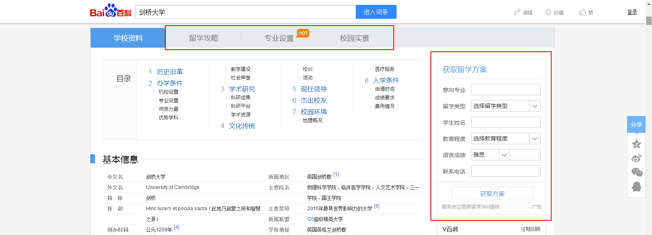652x235 pixels.
Task: Go to 费用情况 subsection
Action: point(385,106)
